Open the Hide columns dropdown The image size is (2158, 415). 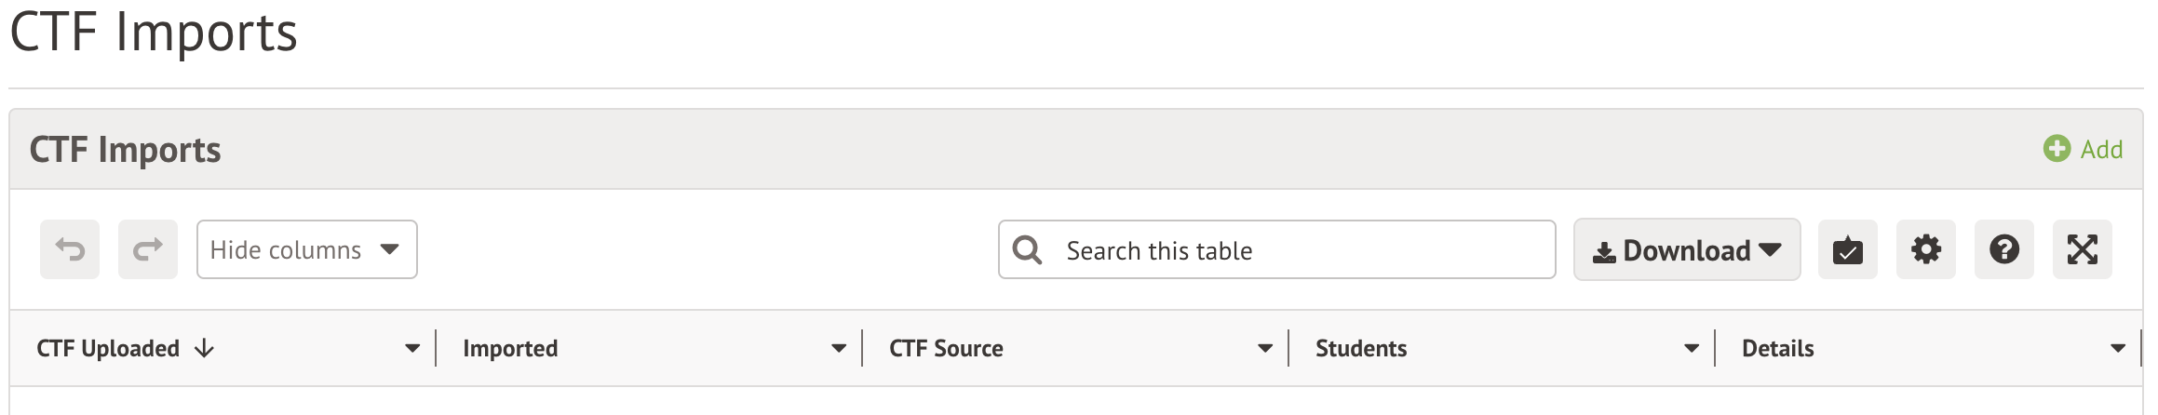coord(306,249)
